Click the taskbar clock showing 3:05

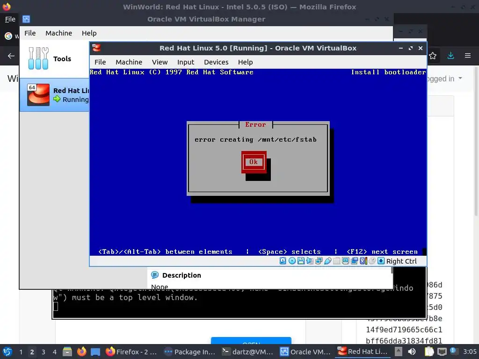[x=470, y=352]
